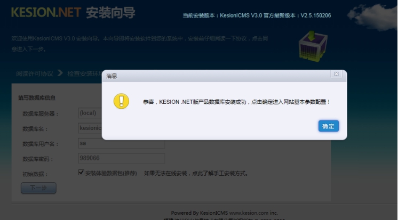Click the KESION.NET logo

coord(46,12)
